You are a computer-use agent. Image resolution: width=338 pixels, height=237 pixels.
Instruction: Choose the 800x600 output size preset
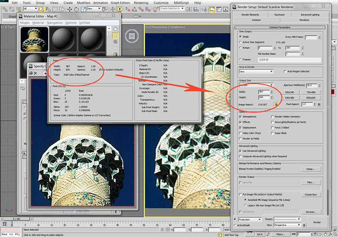pyautogui.click(x=311, y=97)
